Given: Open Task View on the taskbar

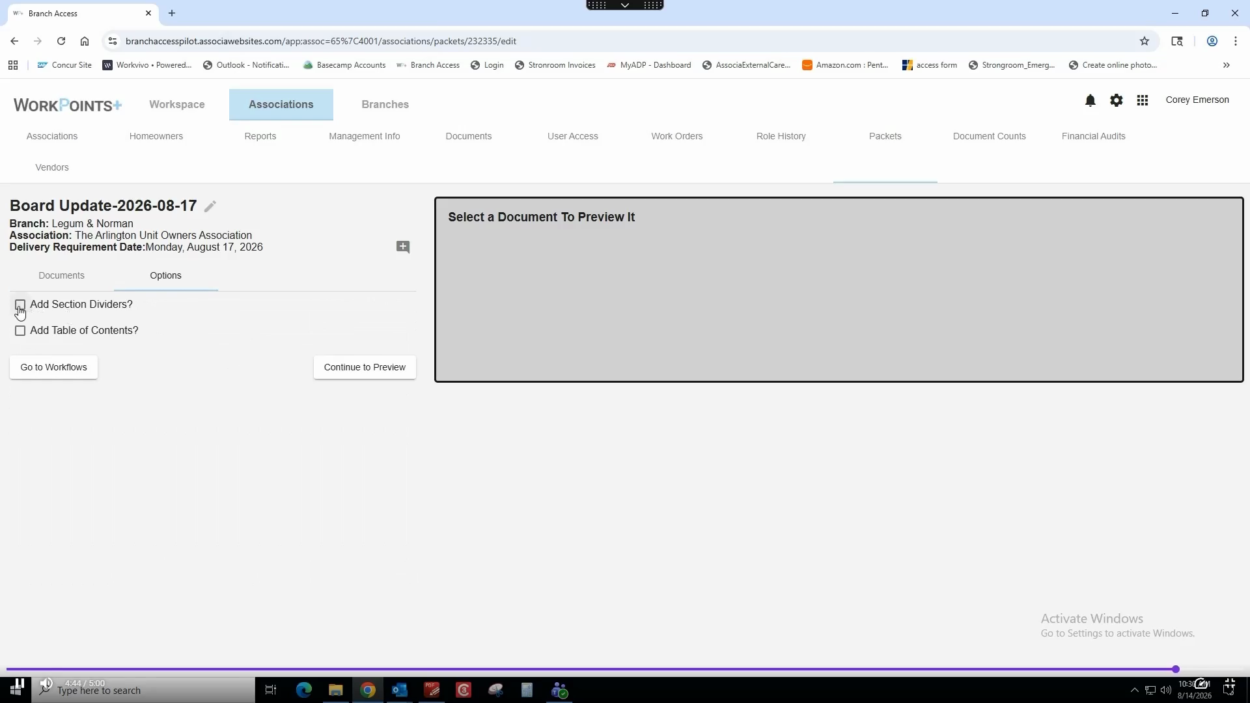Looking at the screenshot, I should pyautogui.click(x=271, y=690).
